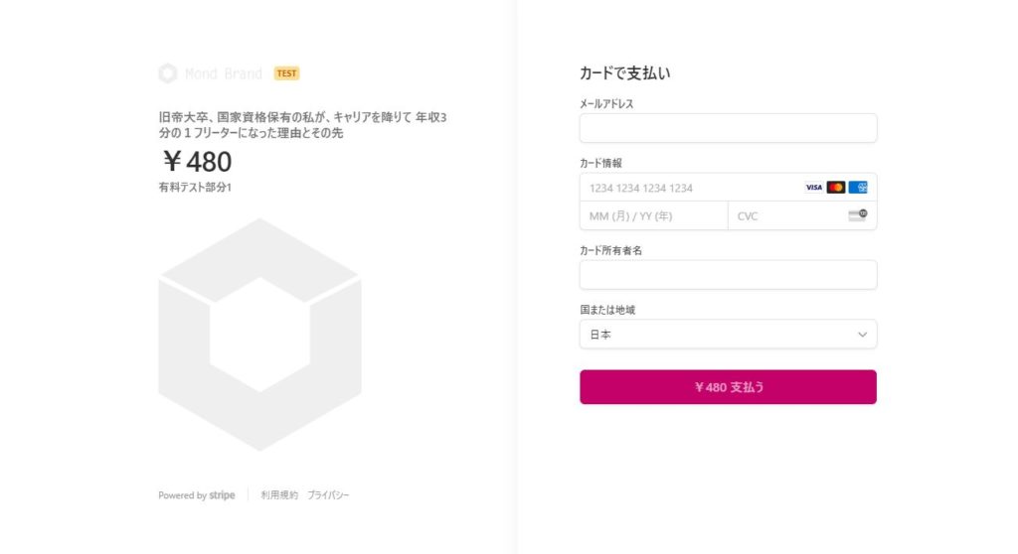Open the 国または地域 country dropdown
This screenshot has width=1018, height=554.
pos(728,334)
